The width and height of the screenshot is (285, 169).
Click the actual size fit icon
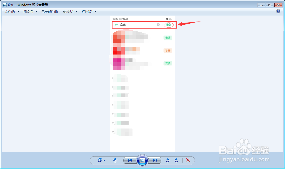point(115,160)
